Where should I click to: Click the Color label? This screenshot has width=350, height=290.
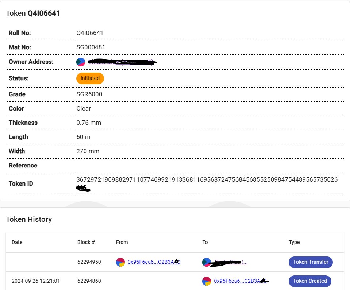[16, 109]
